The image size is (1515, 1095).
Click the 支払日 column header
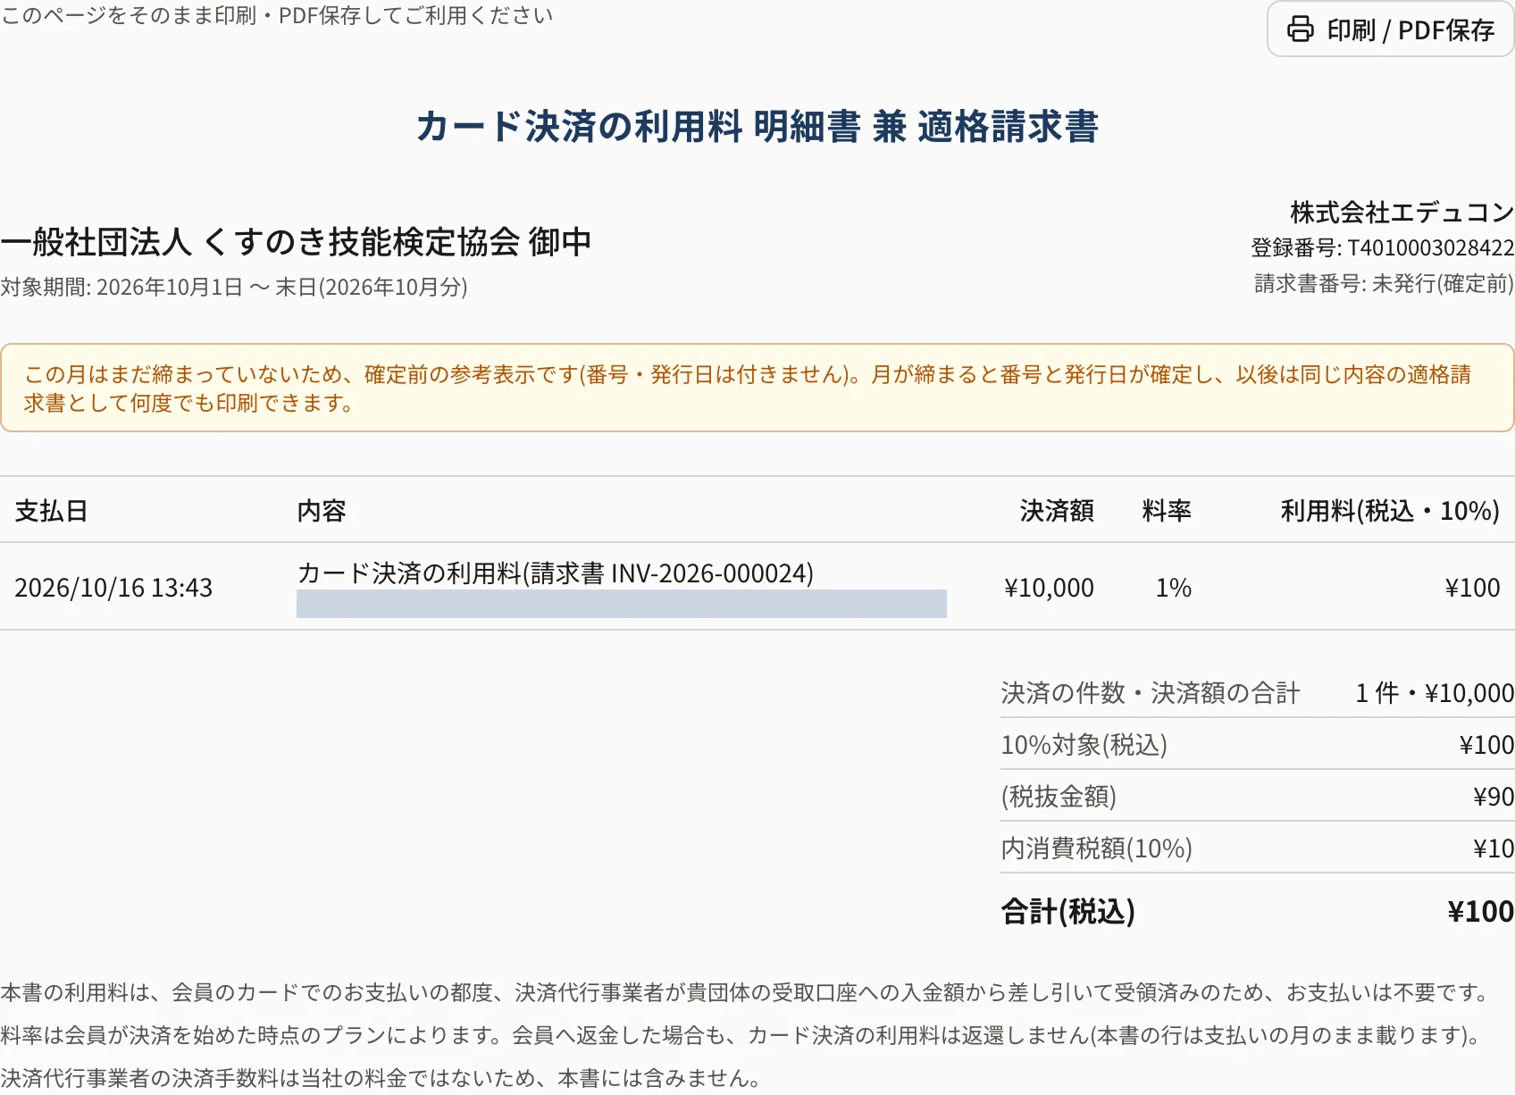[x=51, y=511]
